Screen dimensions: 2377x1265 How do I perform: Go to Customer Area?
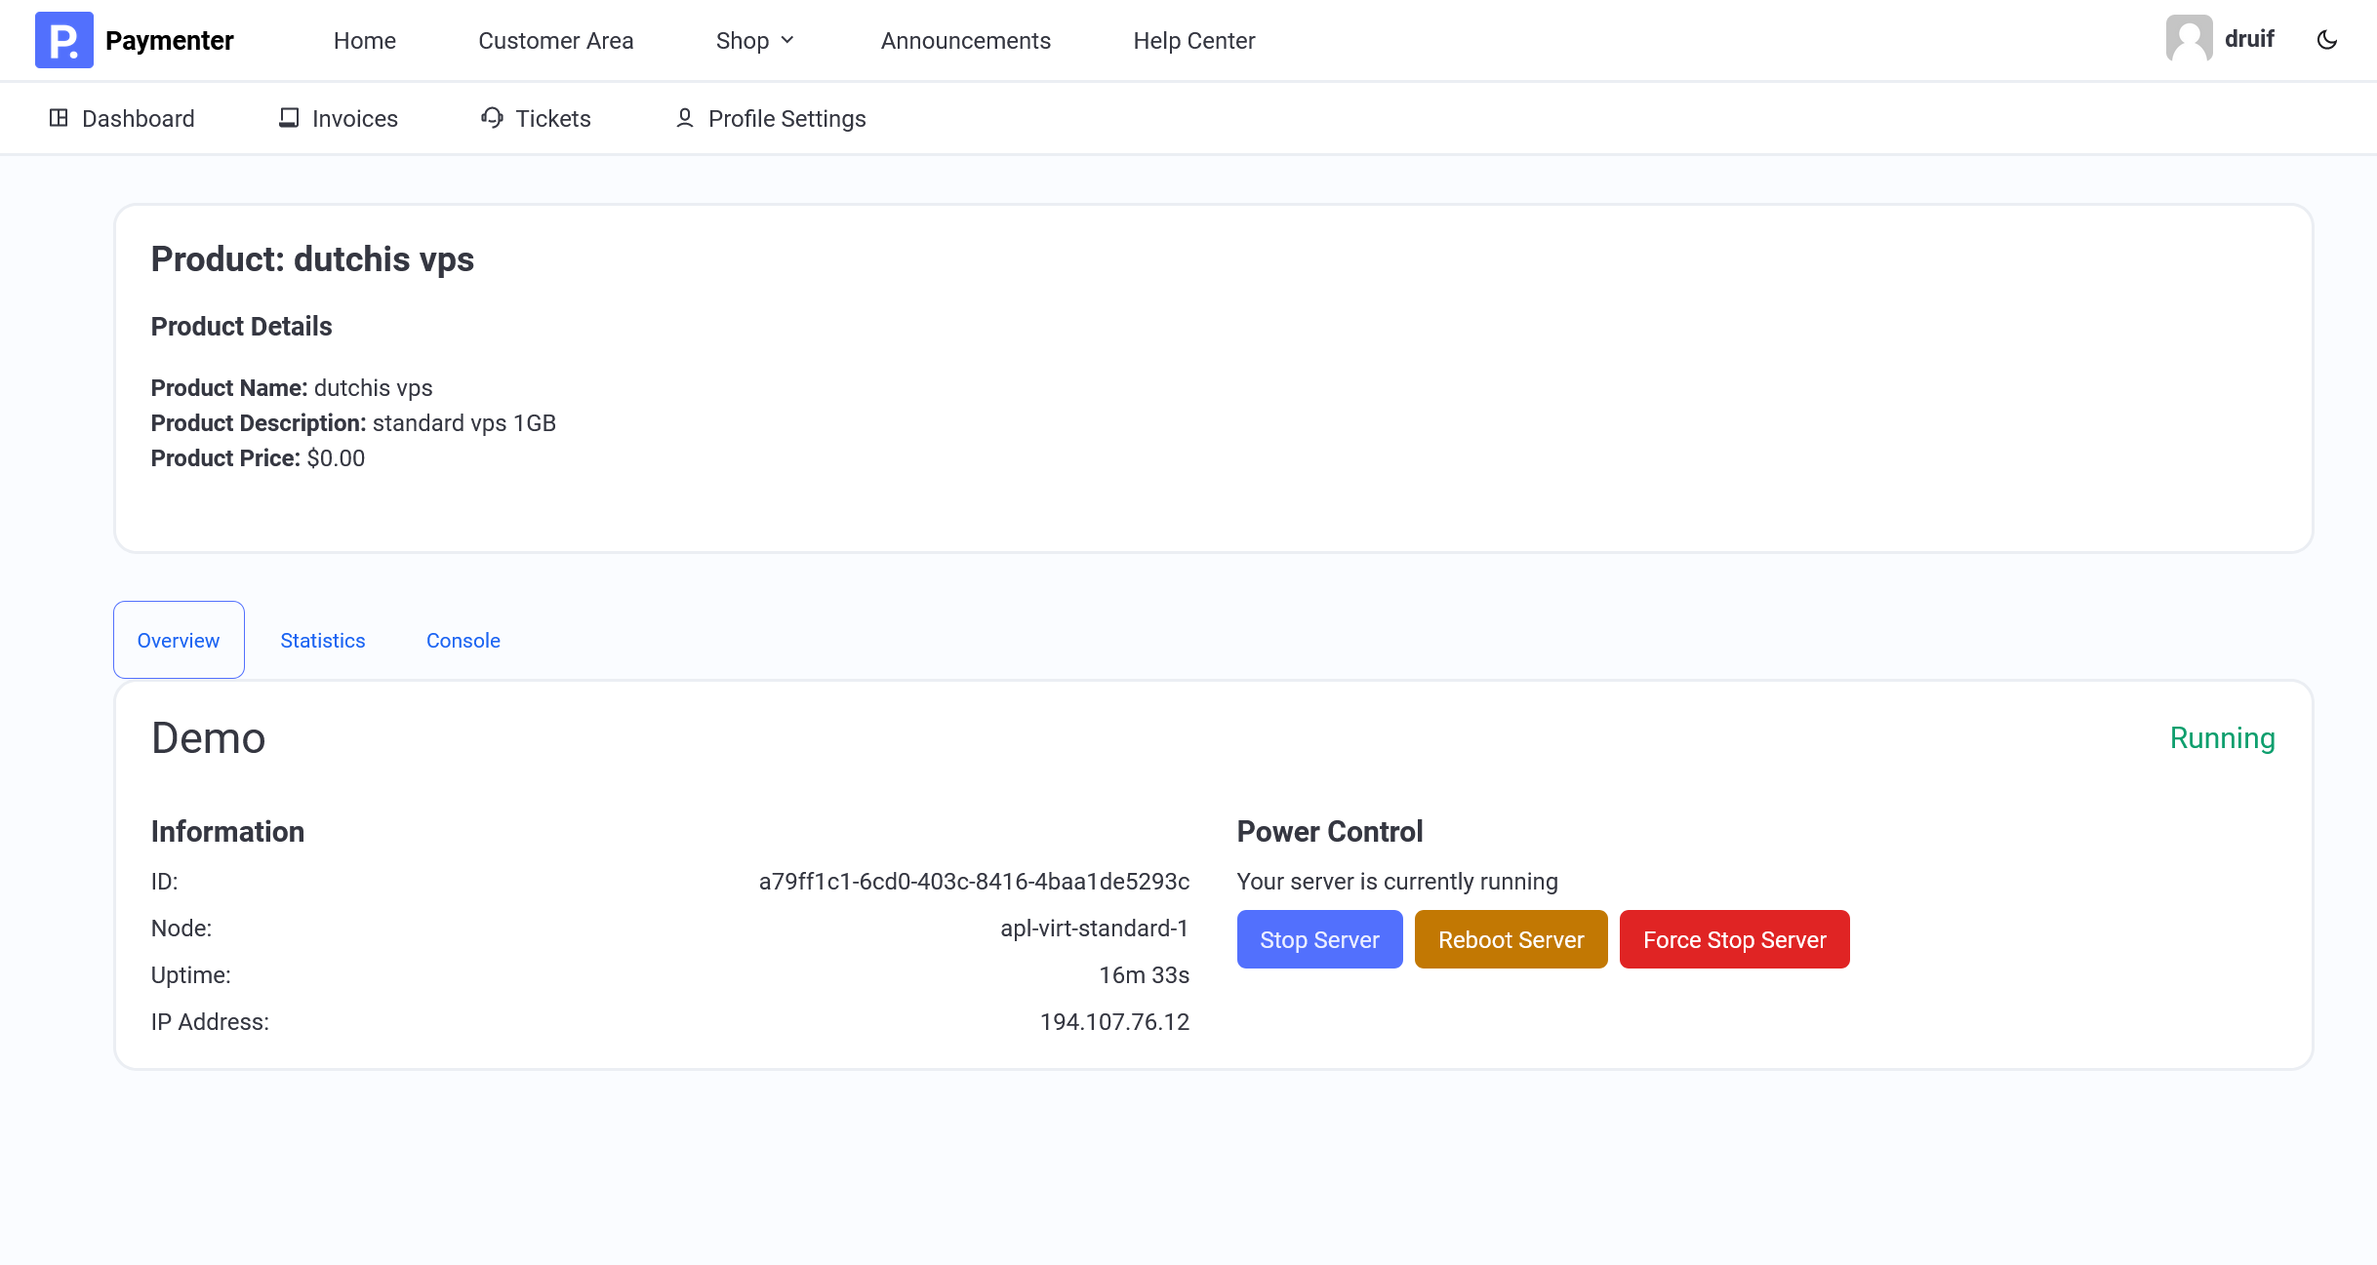tap(555, 40)
